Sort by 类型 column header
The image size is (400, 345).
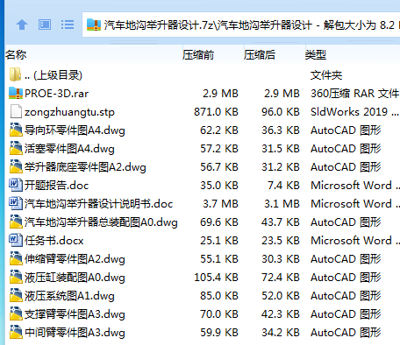[316, 54]
